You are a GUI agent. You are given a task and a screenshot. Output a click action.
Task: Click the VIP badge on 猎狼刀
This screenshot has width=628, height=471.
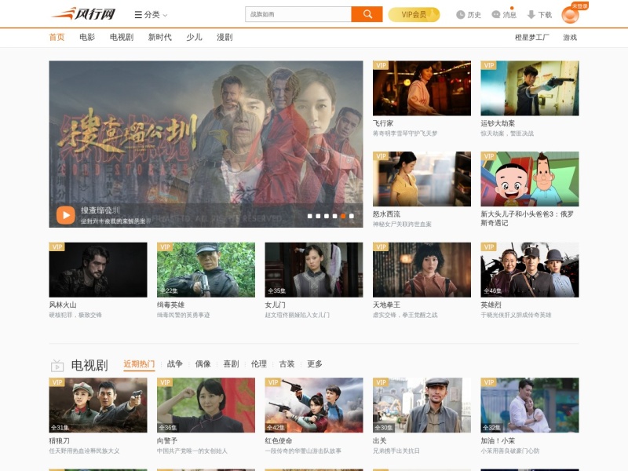tap(57, 382)
